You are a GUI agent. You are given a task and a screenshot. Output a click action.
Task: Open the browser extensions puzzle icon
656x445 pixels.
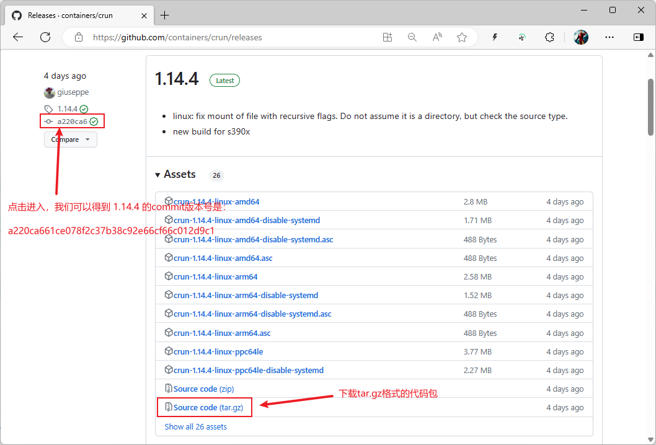click(x=549, y=37)
